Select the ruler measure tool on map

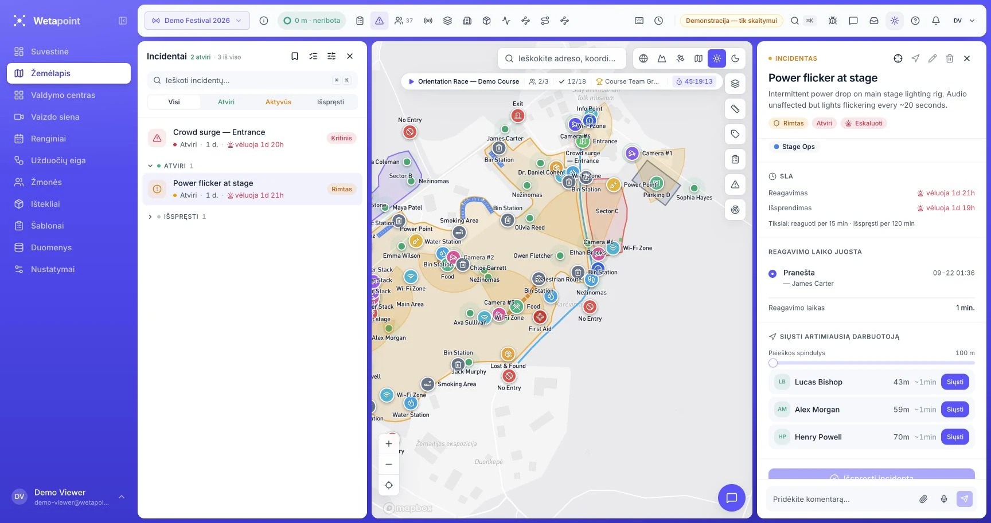[x=735, y=109]
